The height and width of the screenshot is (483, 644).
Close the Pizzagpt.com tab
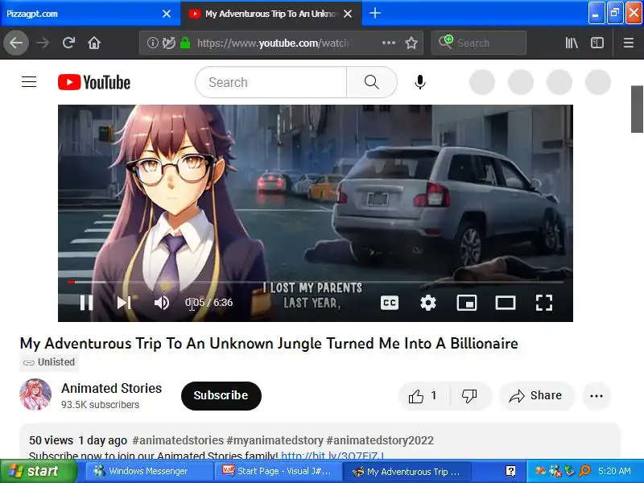coord(167,14)
